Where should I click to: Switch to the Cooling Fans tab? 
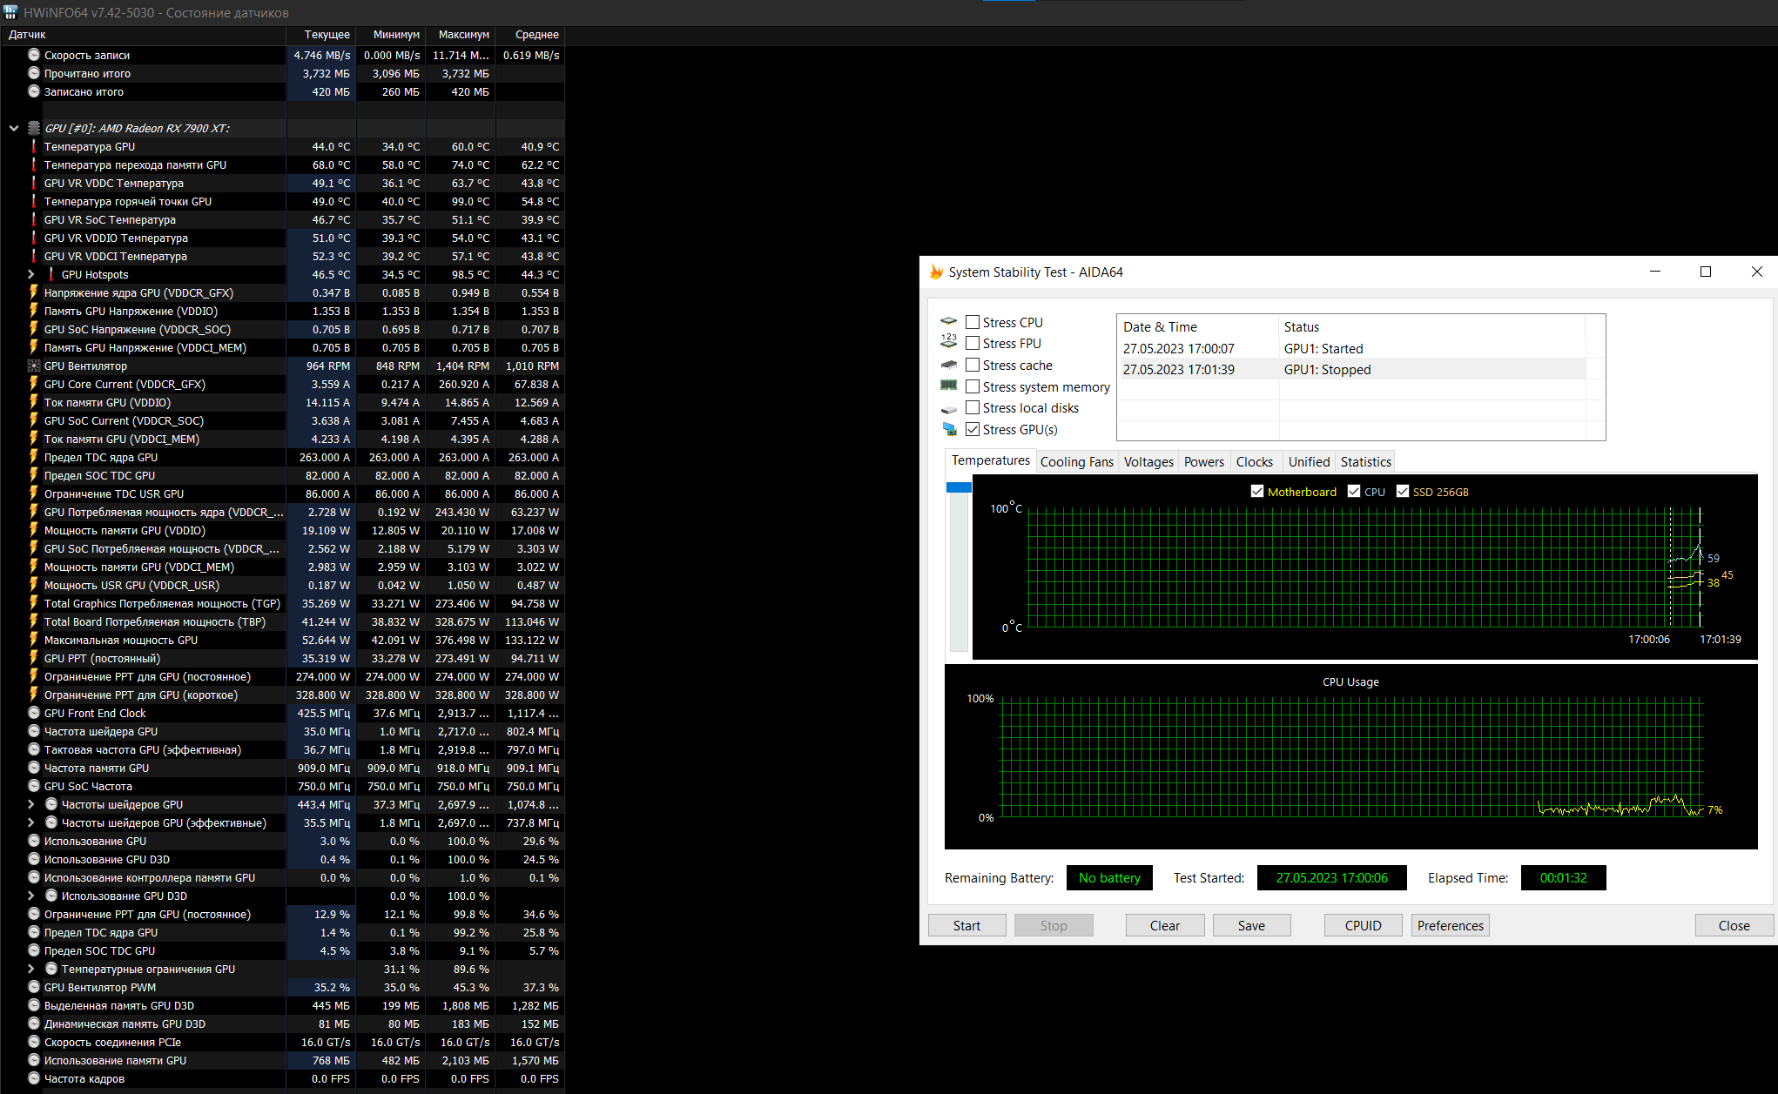[1076, 462]
